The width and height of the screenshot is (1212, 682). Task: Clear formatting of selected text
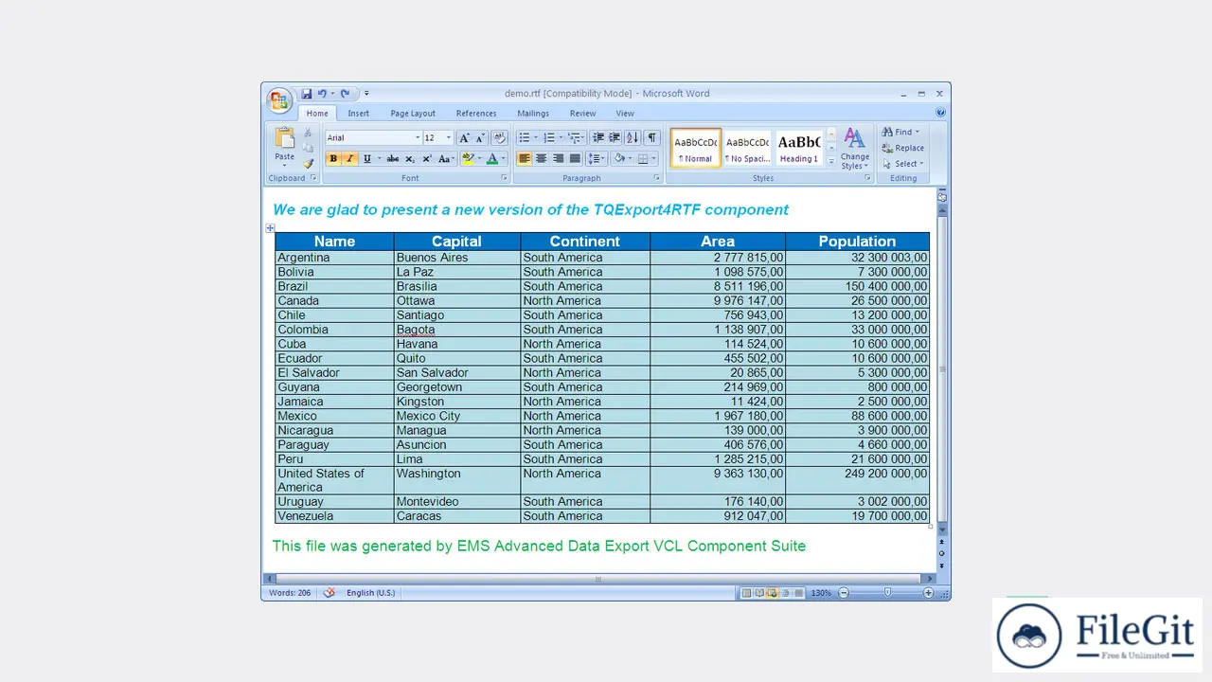pyautogui.click(x=499, y=138)
